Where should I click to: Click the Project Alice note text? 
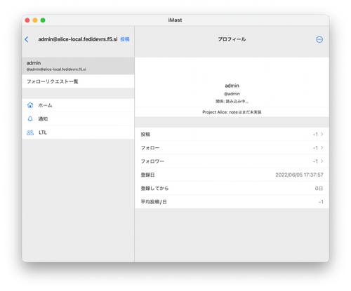[232, 112]
